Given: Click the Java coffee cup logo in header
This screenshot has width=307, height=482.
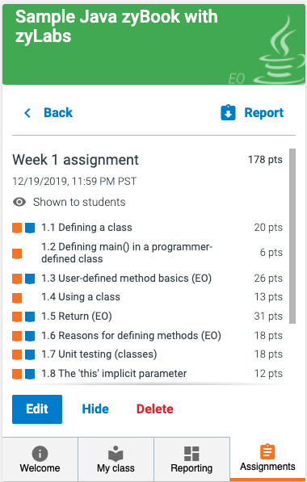Looking at the screenshot, I should point(280,52).
